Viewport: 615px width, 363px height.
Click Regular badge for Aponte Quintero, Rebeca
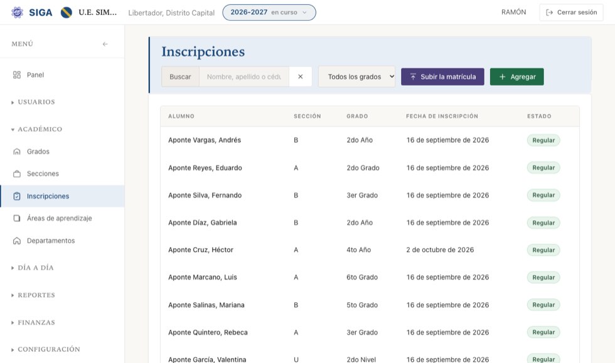click(543, 332)
